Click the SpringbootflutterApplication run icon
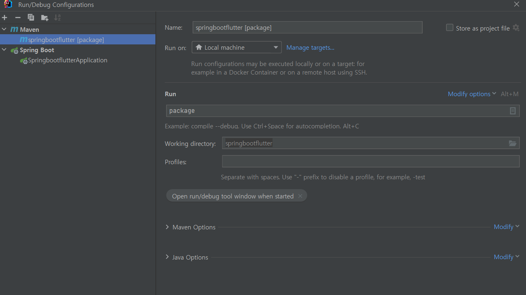The image size is (526, 295). 24,60
